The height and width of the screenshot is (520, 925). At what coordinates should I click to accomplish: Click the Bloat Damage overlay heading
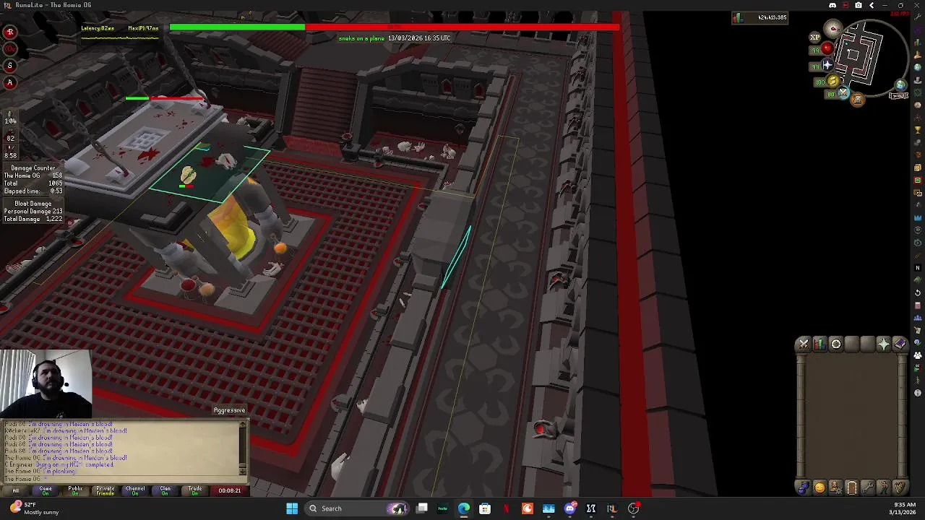[x=33, y=204]
